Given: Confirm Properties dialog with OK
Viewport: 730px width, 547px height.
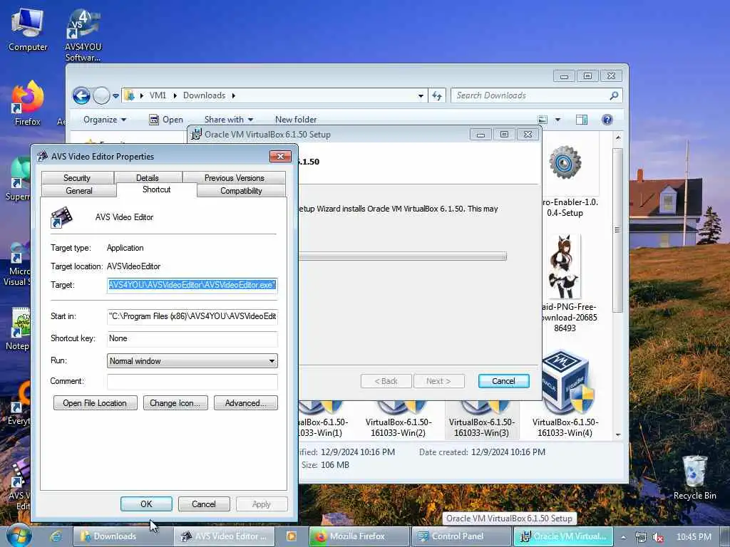Looking at the screenshot, I should (146, 504).
